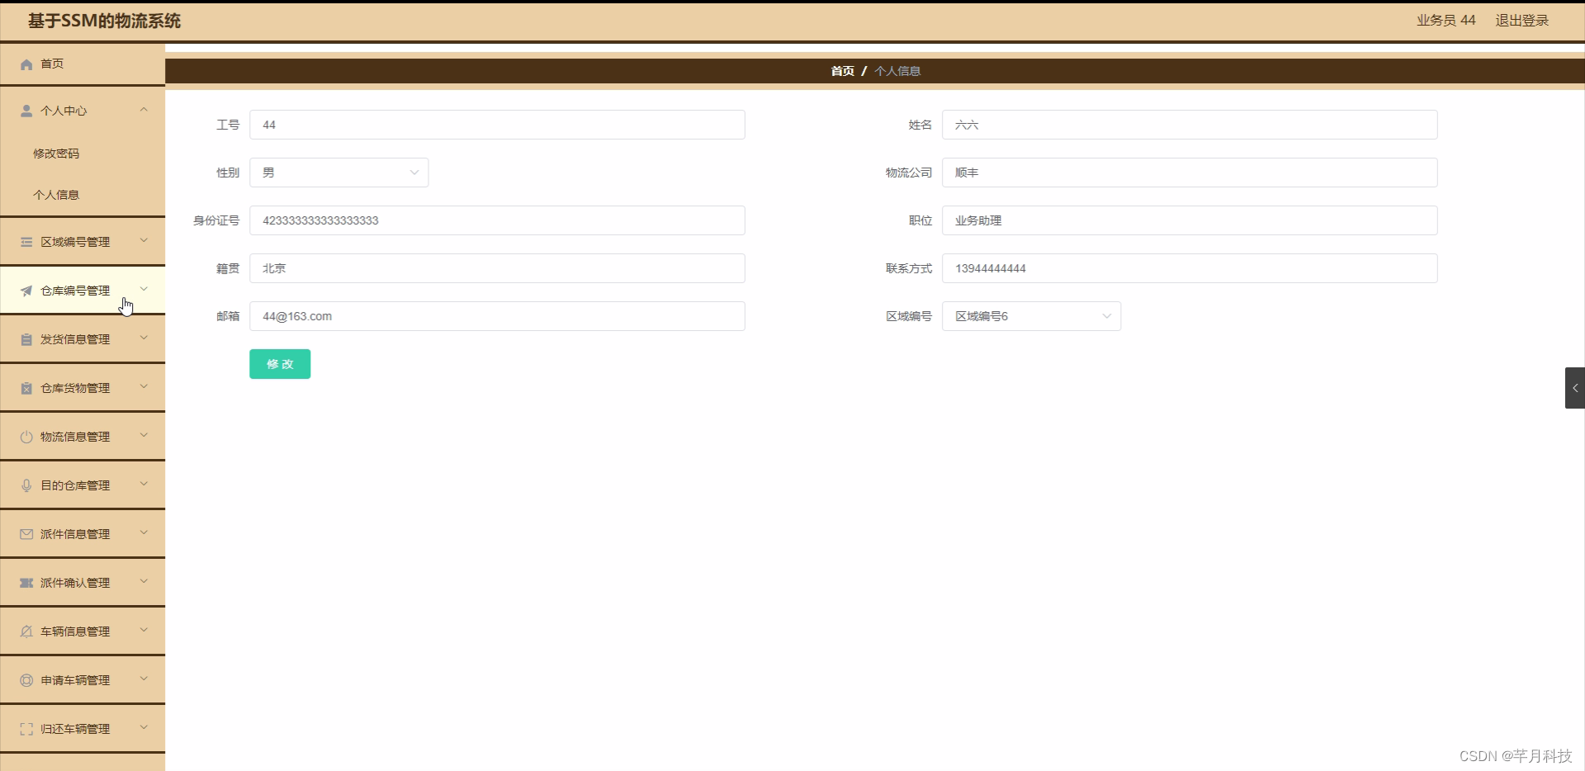Select 个人信息 in the sidebar menu

pyautogui.click(x=57, y=194)
